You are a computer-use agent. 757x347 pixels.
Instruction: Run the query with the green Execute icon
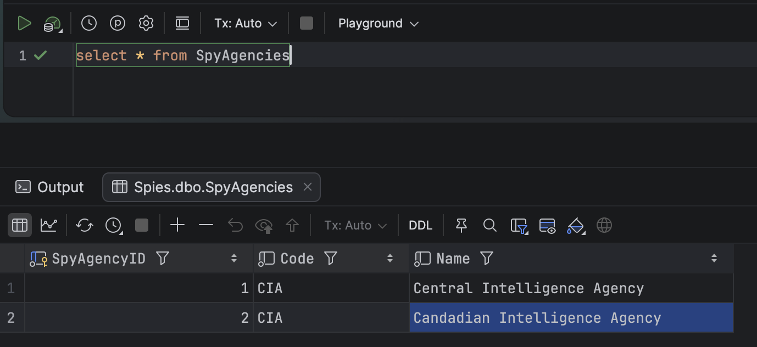pyautogui.click(x=24, y=23)
